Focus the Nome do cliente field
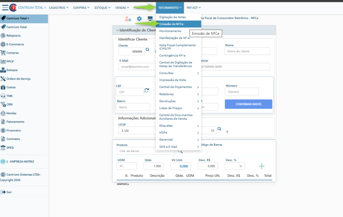The image size is (343, 217). coord(247,51)
